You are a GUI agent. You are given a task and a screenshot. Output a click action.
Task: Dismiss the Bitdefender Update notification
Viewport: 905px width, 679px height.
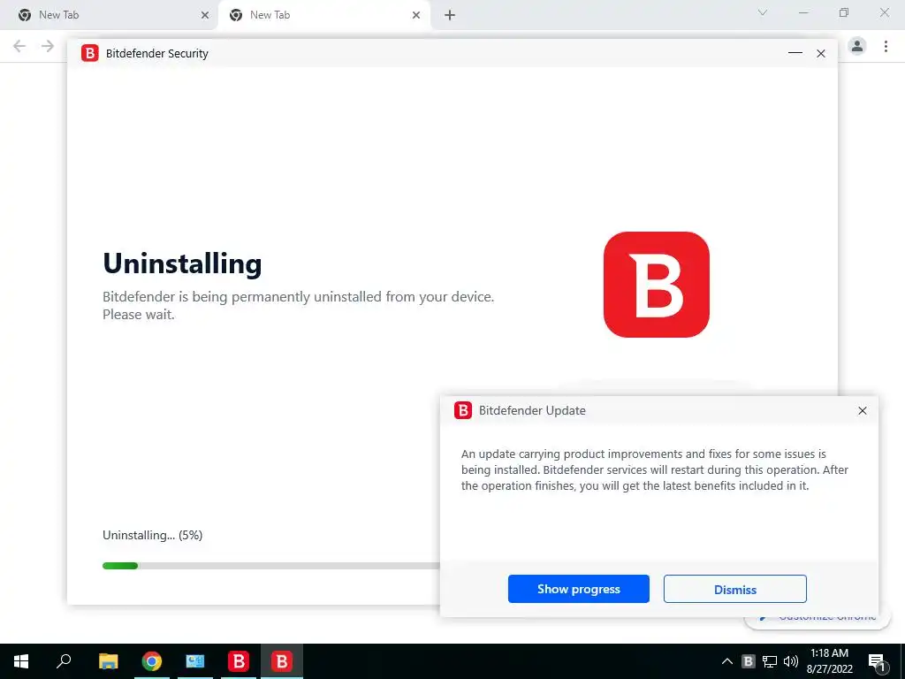coord(734,589)
